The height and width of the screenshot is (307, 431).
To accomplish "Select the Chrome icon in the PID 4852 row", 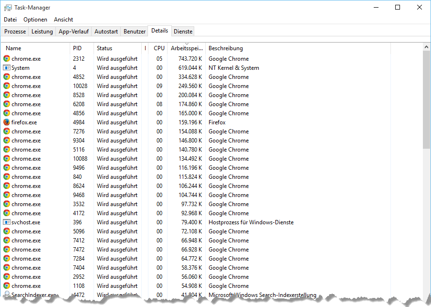I will [7, 77].
